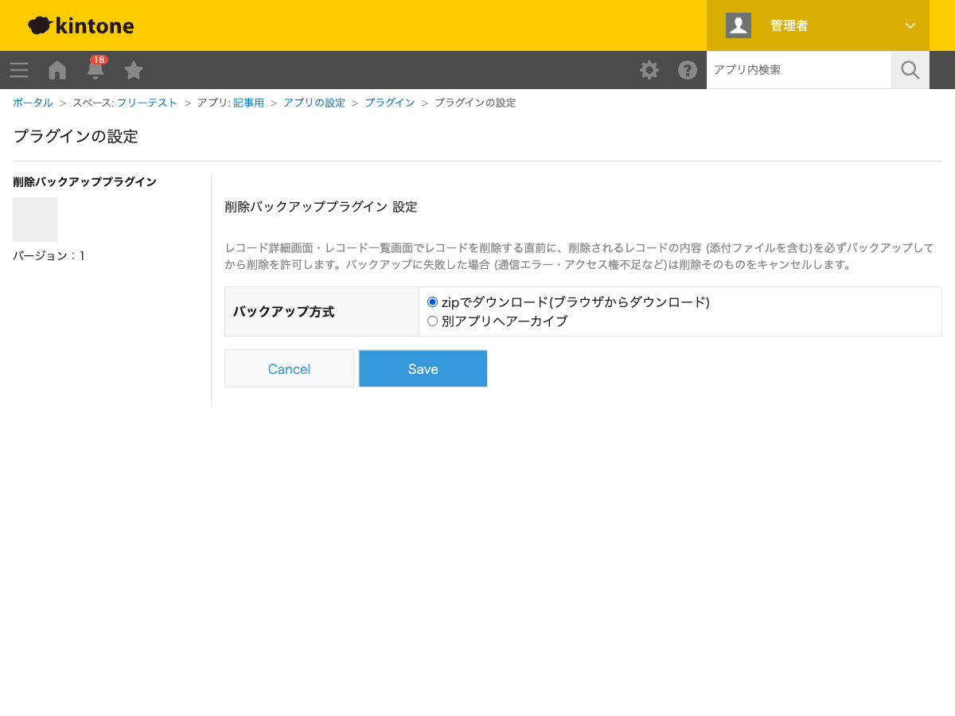The width and height of the screenshot is (955, 716).
Task: Go to the home portal icon
Action: (x=57, y=70)
